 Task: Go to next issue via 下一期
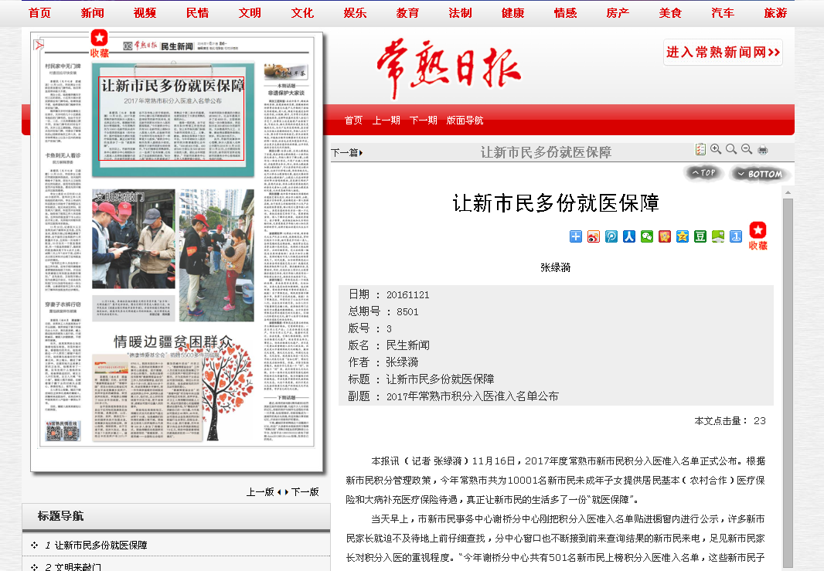pos(424,121)
